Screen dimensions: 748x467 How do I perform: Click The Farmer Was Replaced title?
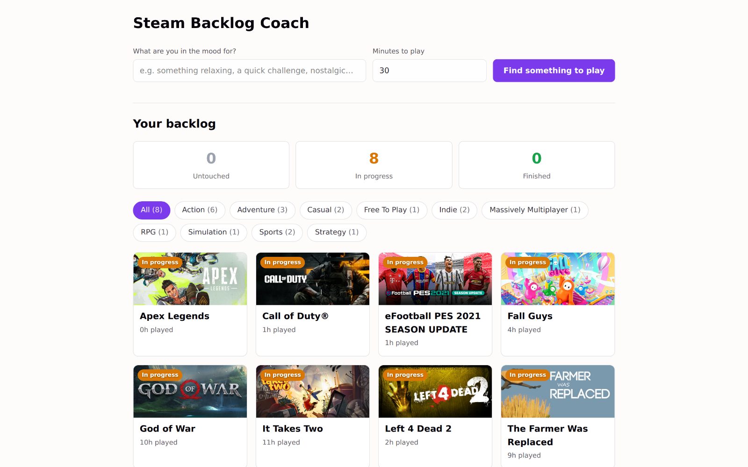(547, 435)
